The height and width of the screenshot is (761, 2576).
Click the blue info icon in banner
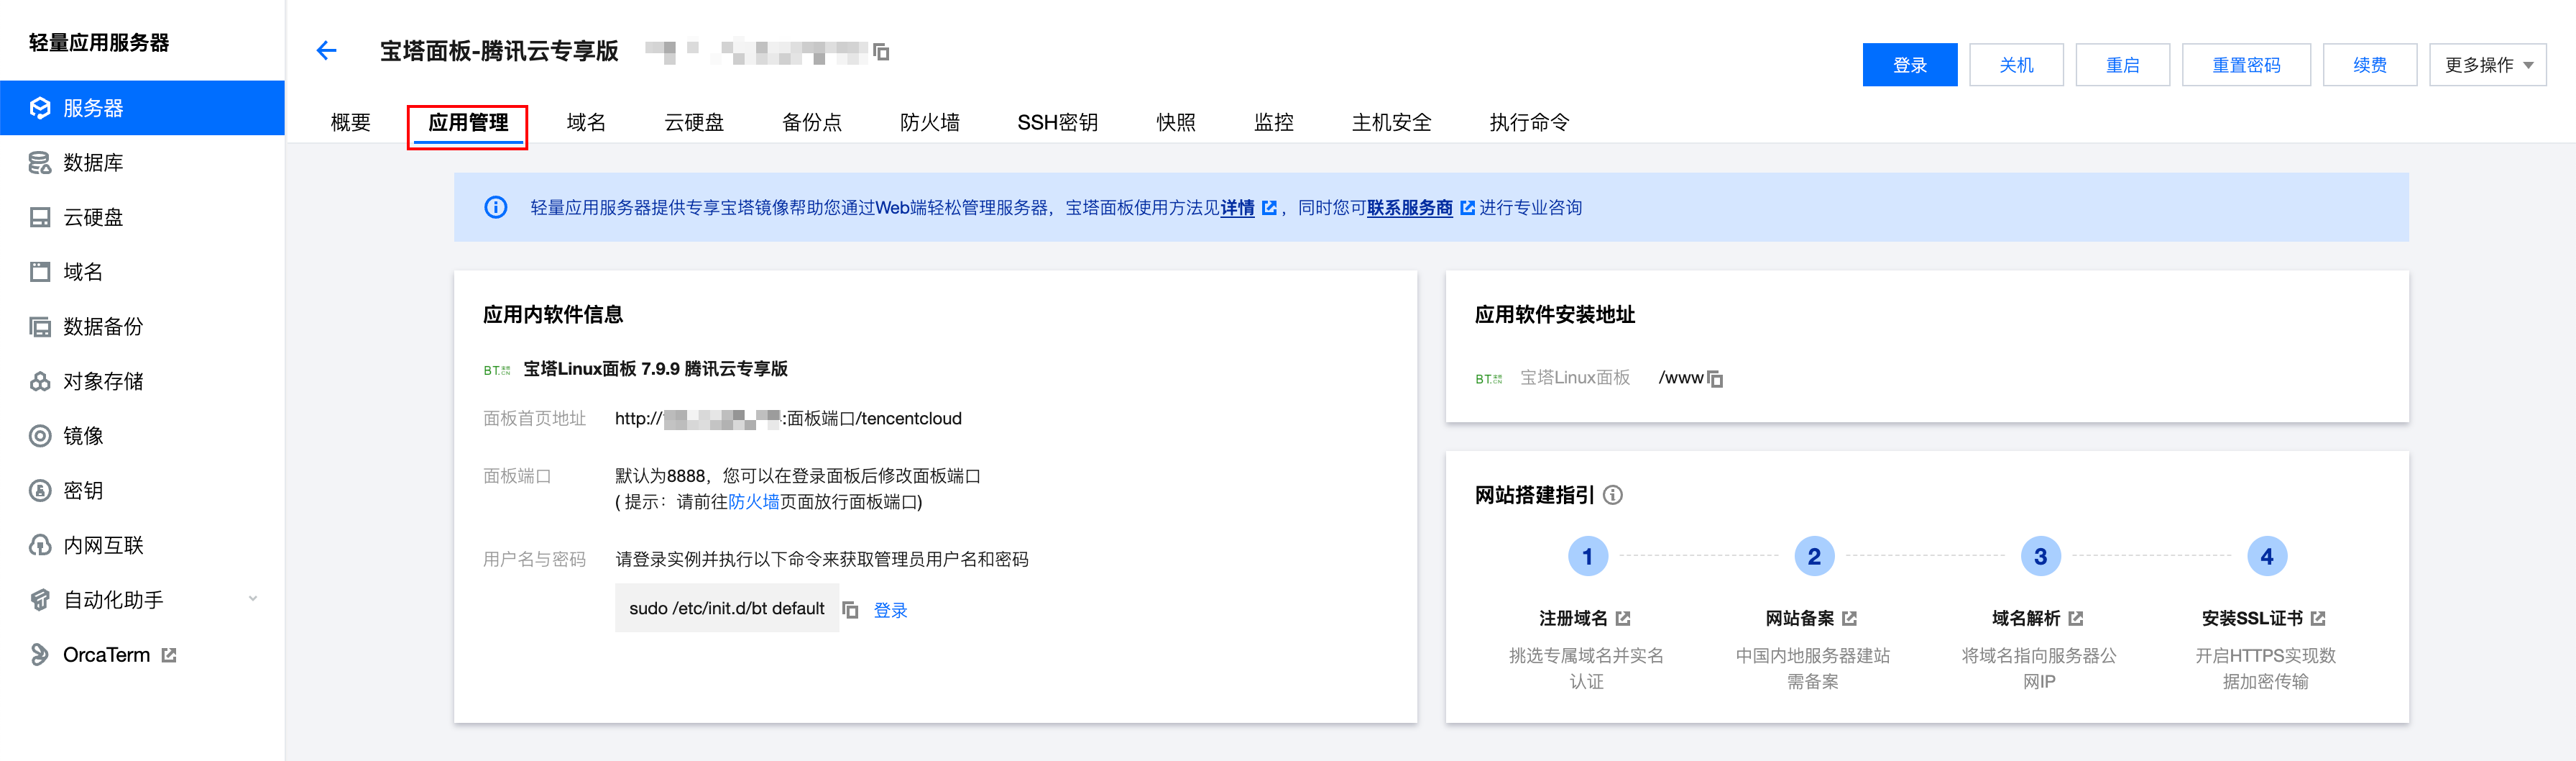(496, 207)
